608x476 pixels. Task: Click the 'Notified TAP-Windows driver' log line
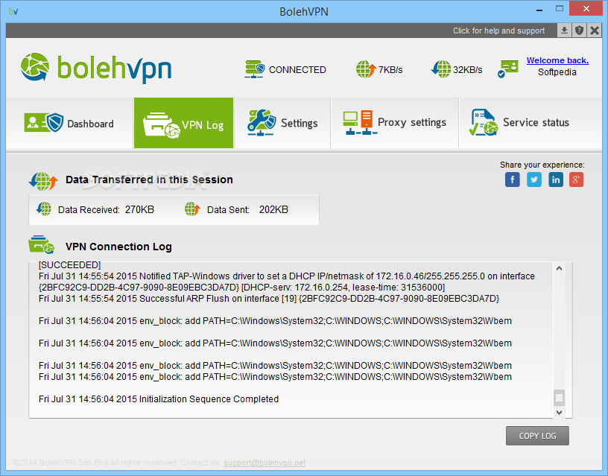pos(287,282)
